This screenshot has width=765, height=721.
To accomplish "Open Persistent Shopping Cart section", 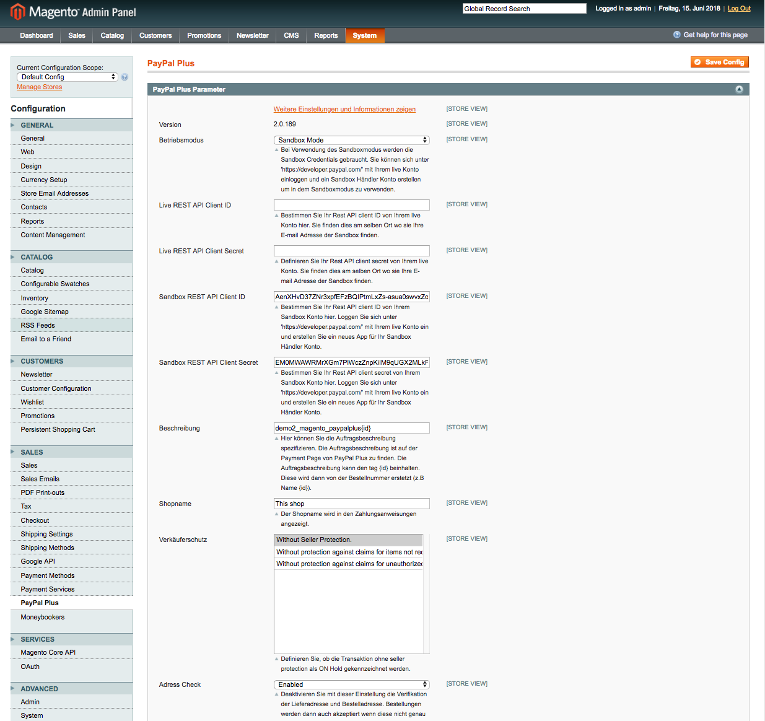I will pos(72,430).
